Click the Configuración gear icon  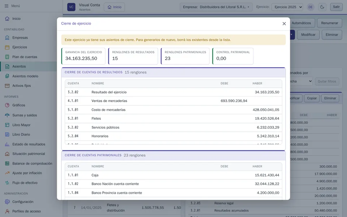tap(7, 202)
